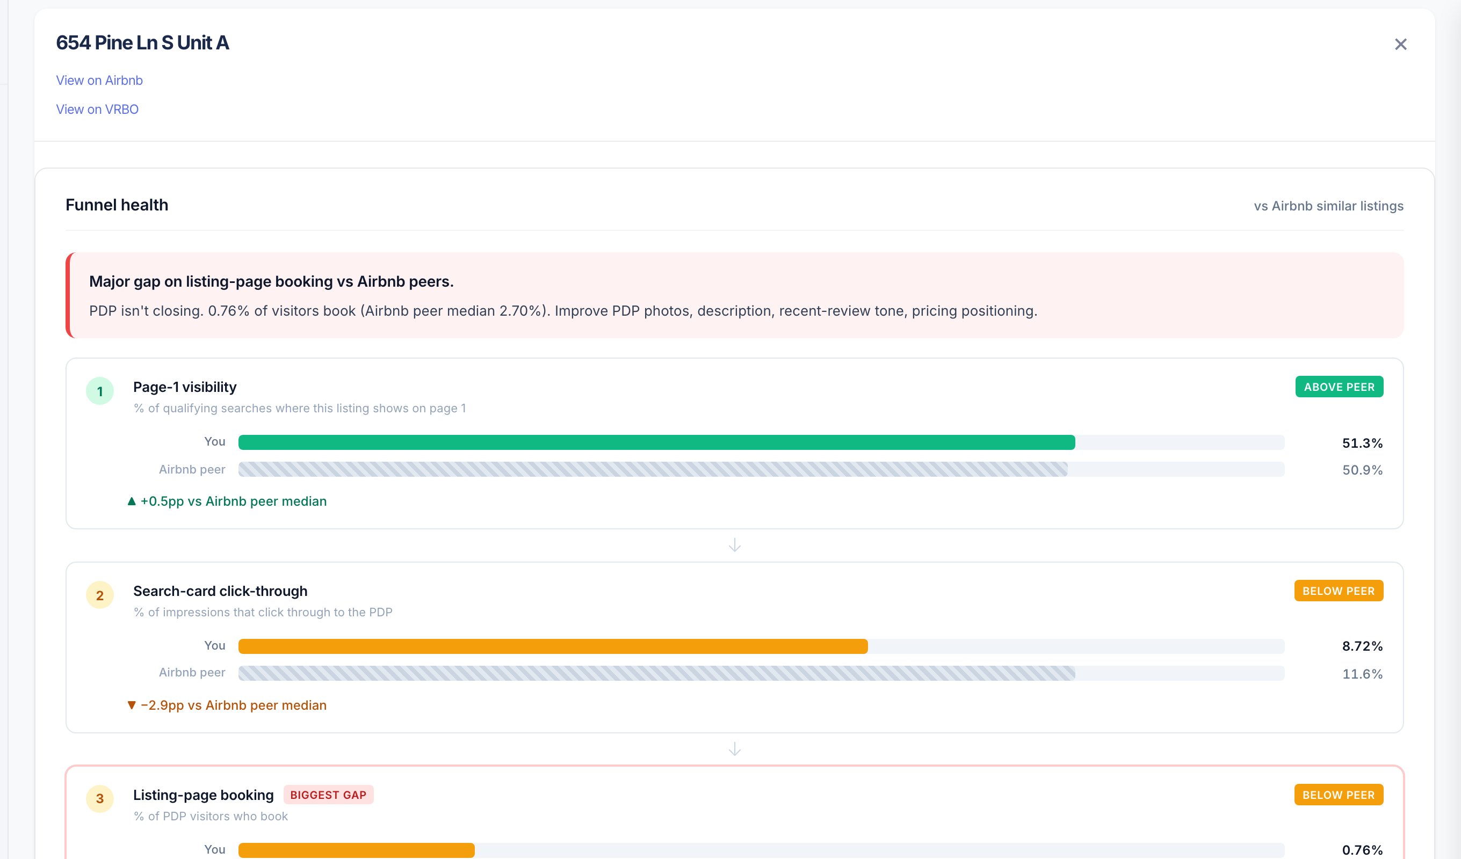
Task: Click the down arrow between steps 1 and 2
Action: coord(735,545)
